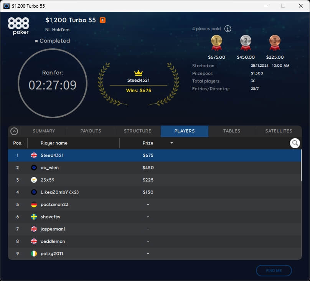
Task: Click the silver second place medal
Action: (246, 43)
